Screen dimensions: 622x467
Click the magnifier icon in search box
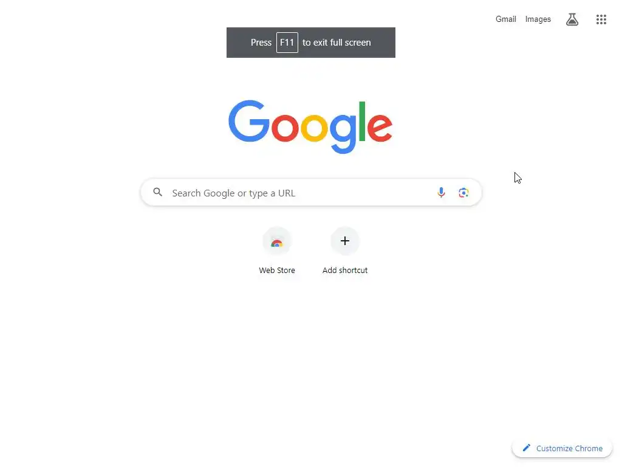point(157,192)
